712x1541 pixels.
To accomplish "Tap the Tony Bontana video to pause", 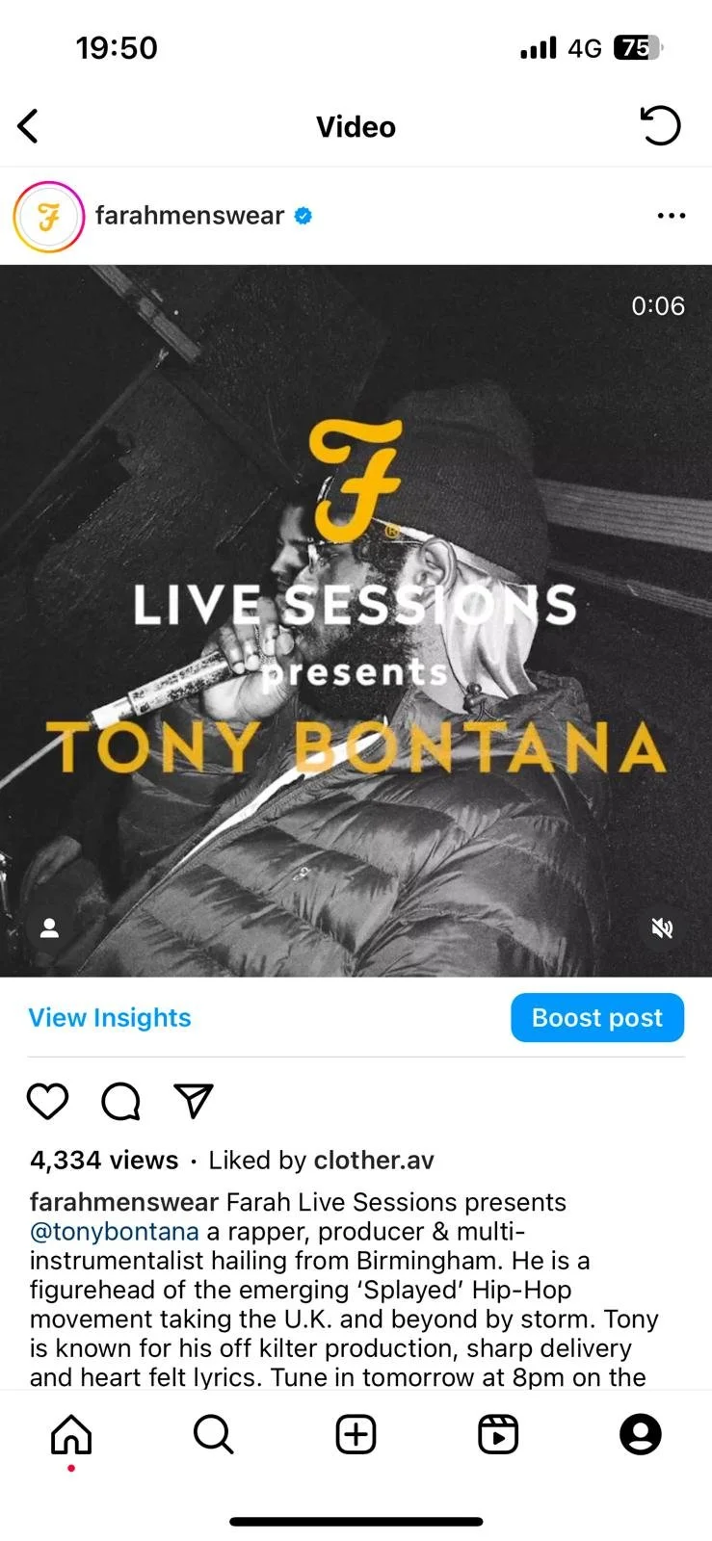I will click(x=356, y=620).
